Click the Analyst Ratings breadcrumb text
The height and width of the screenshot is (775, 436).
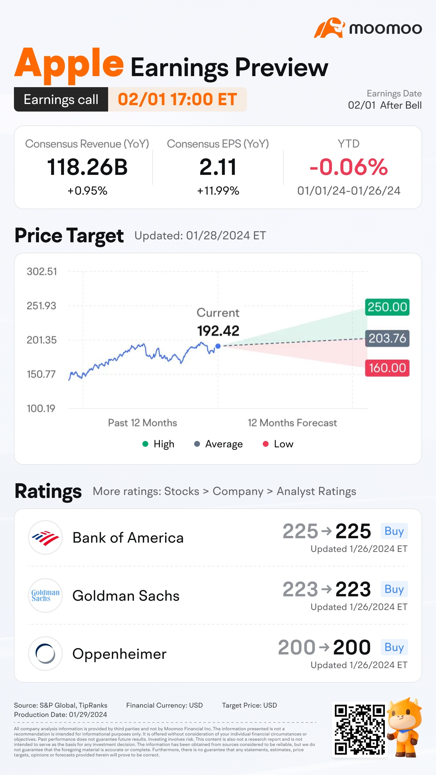pyautogui.click(x=316, y=491)
